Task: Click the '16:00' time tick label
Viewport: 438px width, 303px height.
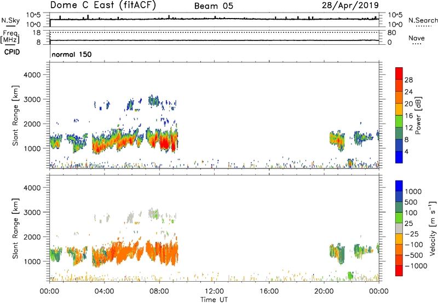Action: coord(269,292)
